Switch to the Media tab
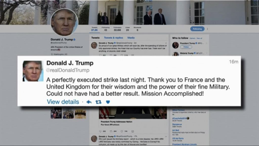Screen dimensions: 259x146 pyautogui.click(x=131, y=38)
